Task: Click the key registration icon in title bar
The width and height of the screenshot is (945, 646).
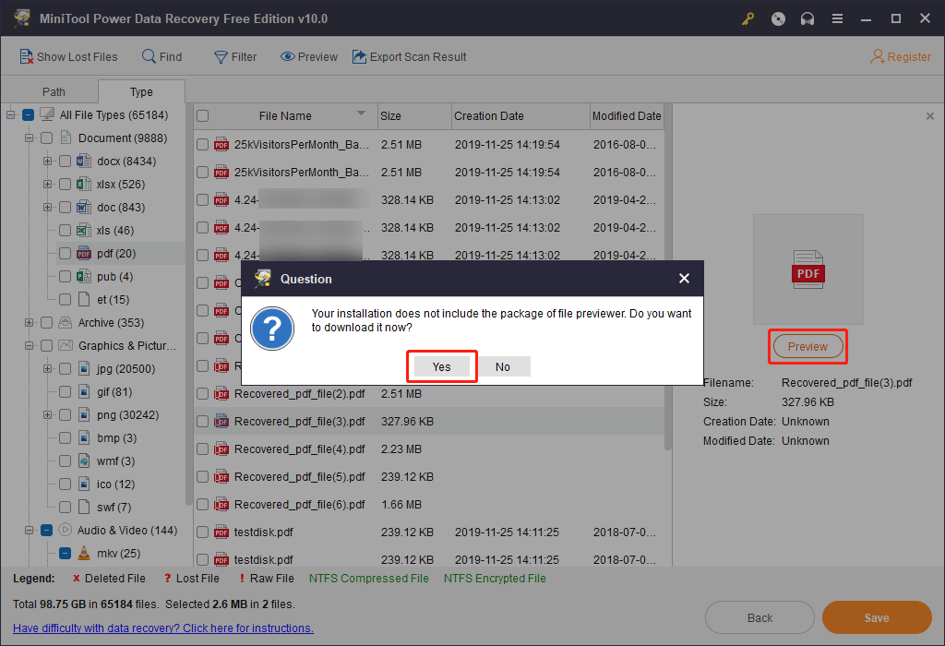Action: 748,18
